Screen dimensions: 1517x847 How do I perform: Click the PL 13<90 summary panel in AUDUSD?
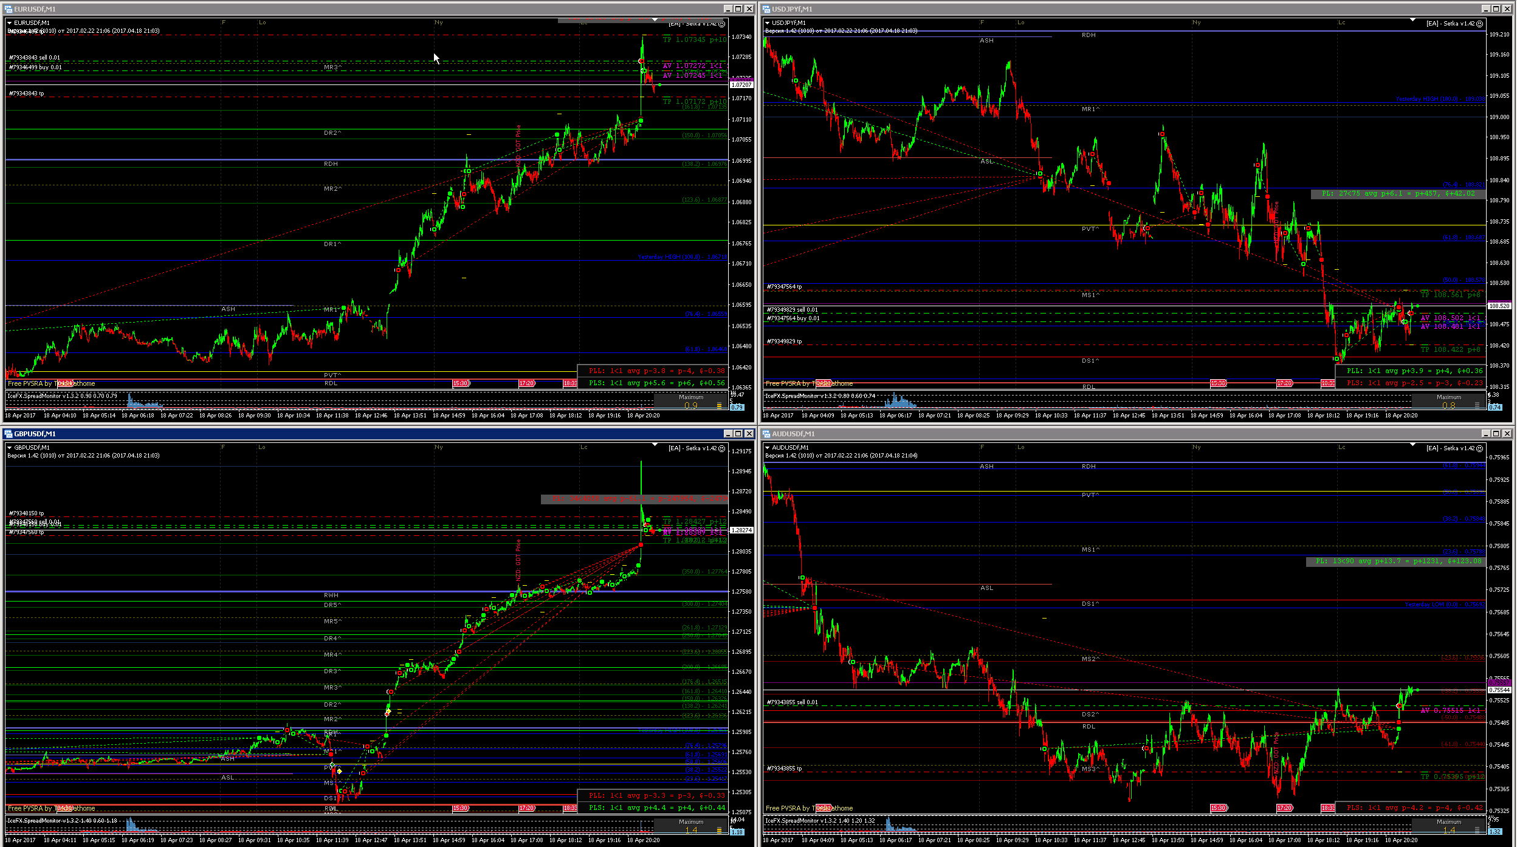[1396, 561]
